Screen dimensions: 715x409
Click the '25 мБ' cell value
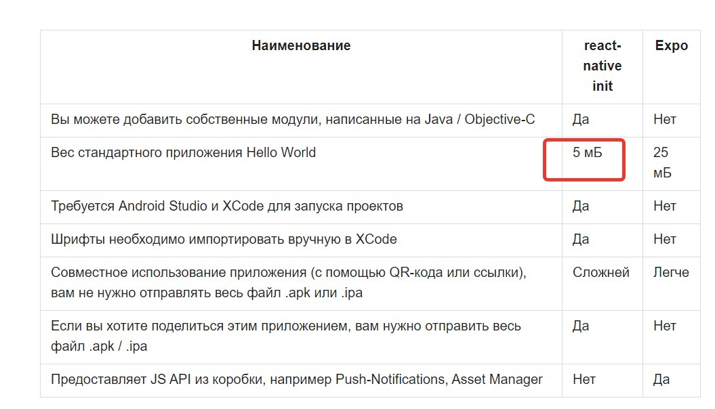tap(662, 163)
